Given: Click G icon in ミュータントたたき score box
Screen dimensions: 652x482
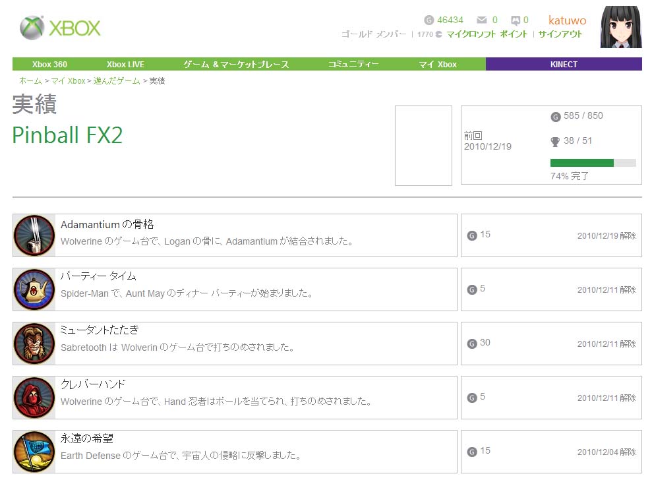Looking at the screenshot, I should click(x=472, y=344).
